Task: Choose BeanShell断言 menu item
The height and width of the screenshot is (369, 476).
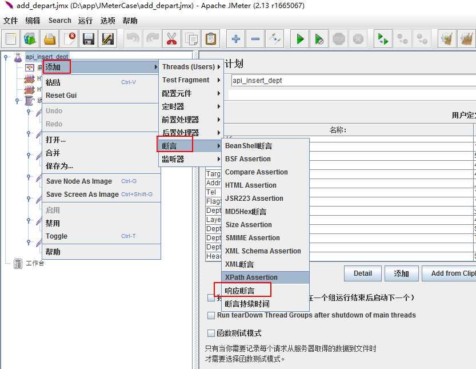Action: (x=266, y=146)
